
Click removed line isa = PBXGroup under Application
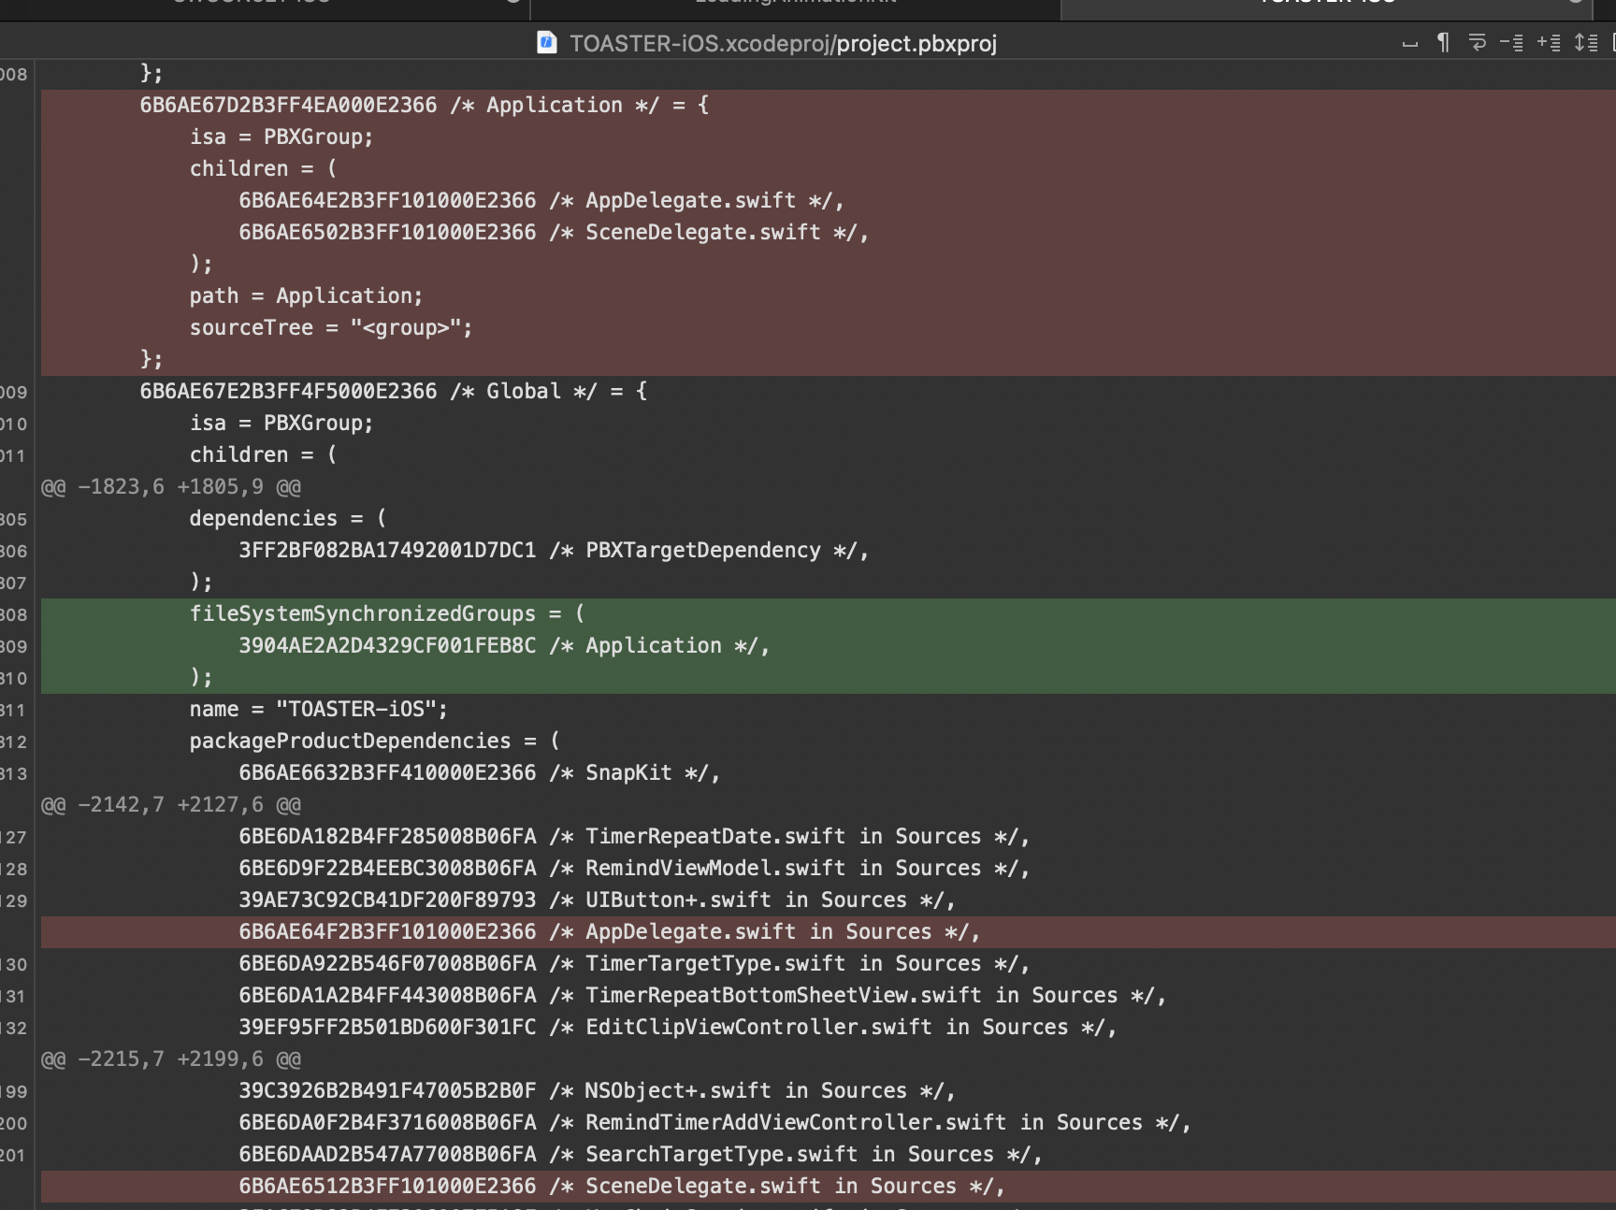[x=829, y=137]
